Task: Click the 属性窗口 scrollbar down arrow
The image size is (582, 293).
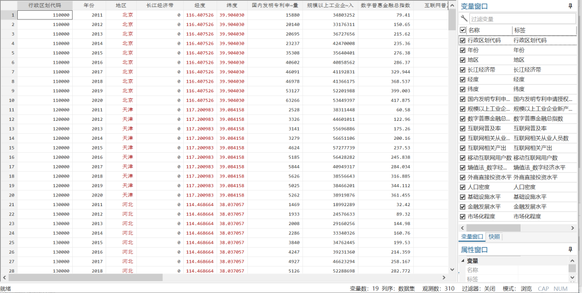Action: (x=572, y=277)
